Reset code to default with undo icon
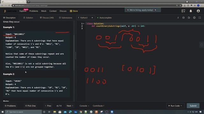This screenshot has height=114, width=204. (x=189, y=18)
